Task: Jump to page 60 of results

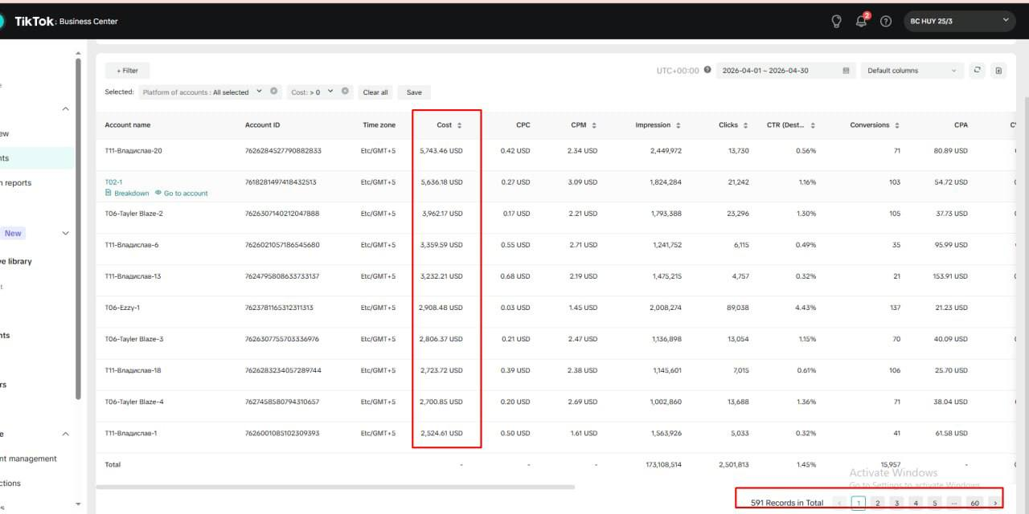Action: 975,503
